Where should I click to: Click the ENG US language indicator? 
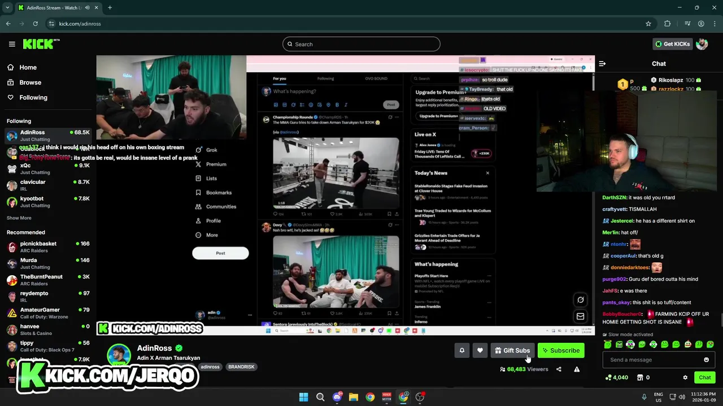coord(659,397)
